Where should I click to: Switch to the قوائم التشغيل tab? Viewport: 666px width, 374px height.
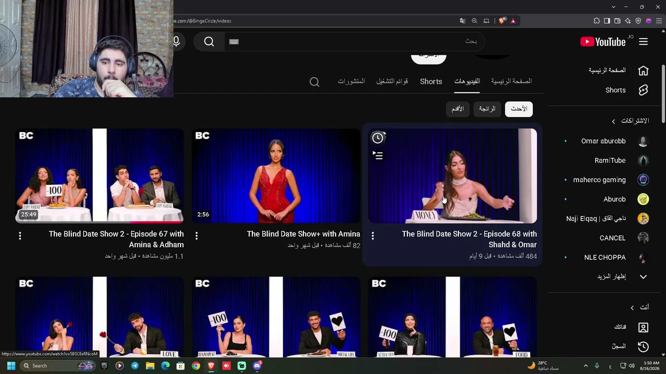(392, 82)
